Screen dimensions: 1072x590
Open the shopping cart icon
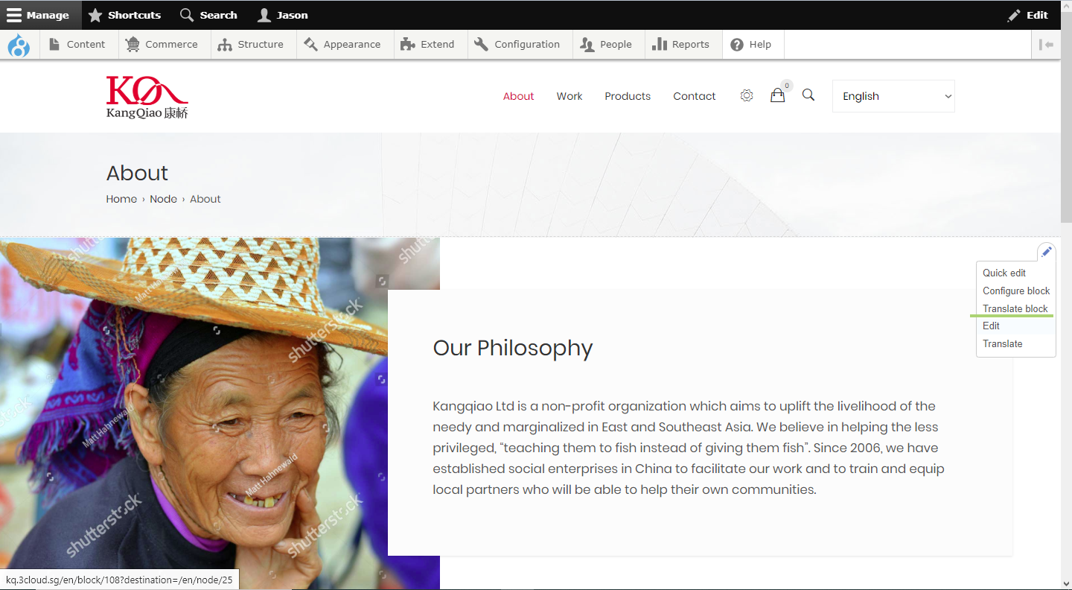[777, 95]
